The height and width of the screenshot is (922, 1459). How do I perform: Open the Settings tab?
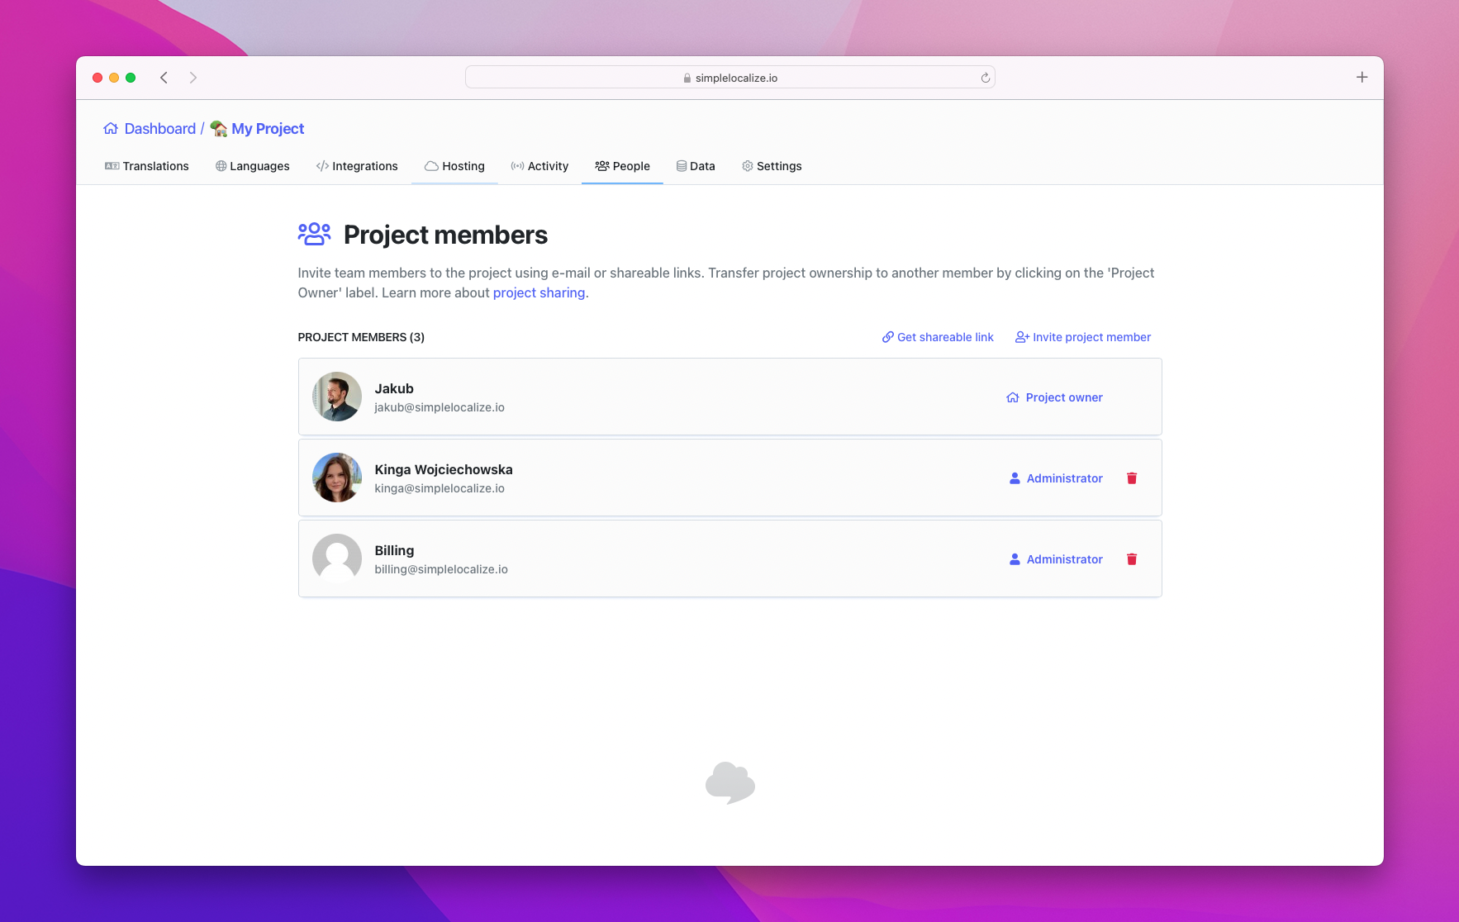click(772, 166)
